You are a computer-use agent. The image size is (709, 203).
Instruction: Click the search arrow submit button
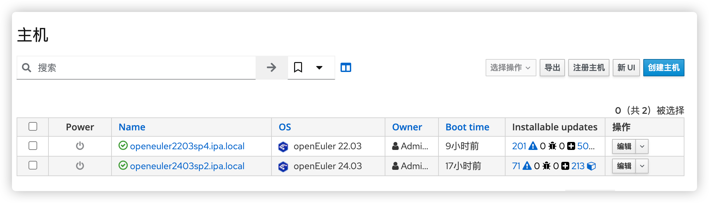click(272, 68)
